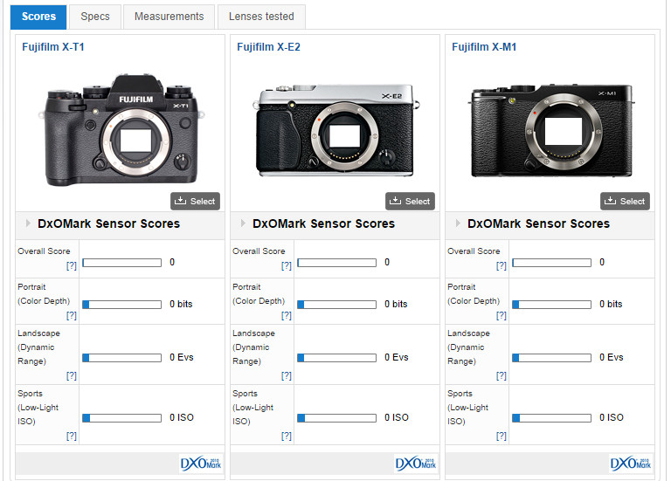
Task: Open the X-M1 Sports Low-Light ISO [?] help
Action: point(502,436)
